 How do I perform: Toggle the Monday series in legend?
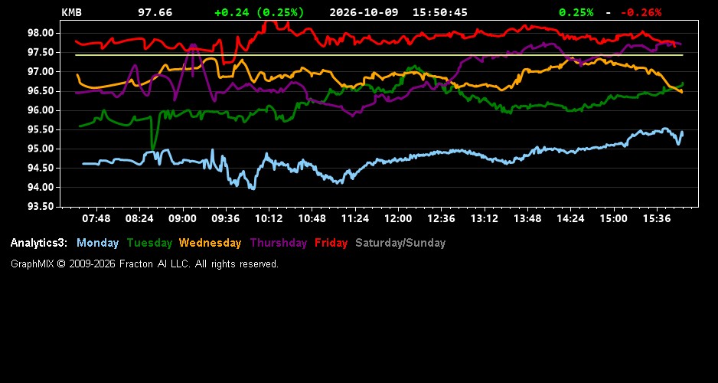pos(97,243)
